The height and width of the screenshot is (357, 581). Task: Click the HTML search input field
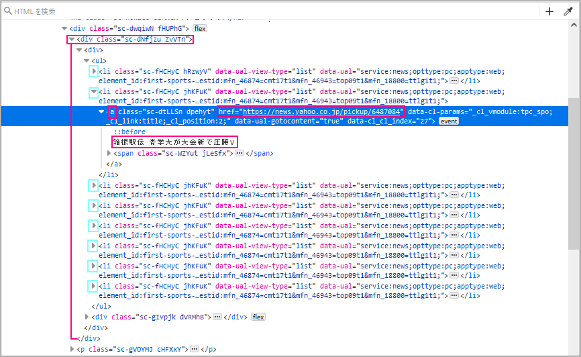(268, 11)
